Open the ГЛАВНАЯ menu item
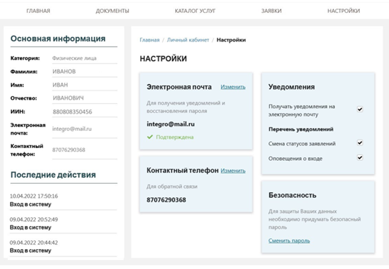The image size is (389, 269). coord(38,11)
